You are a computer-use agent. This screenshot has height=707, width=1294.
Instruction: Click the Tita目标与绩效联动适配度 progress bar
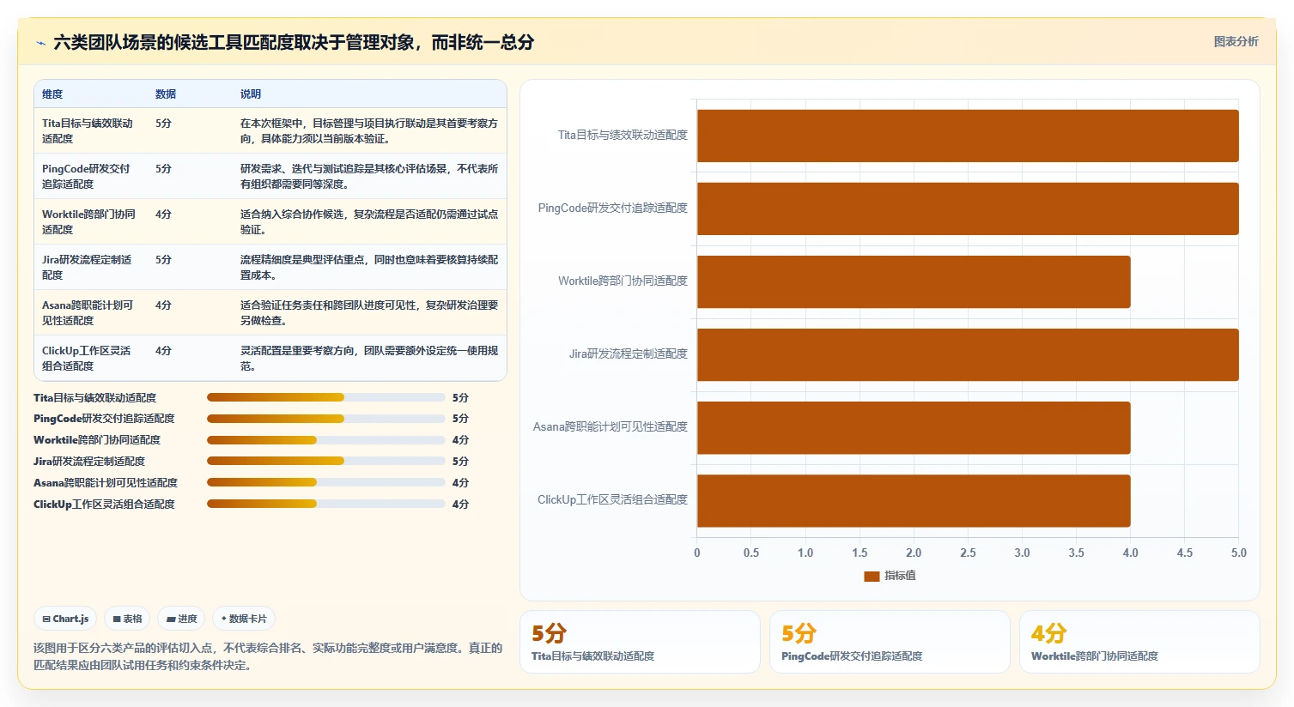[326, 397]
